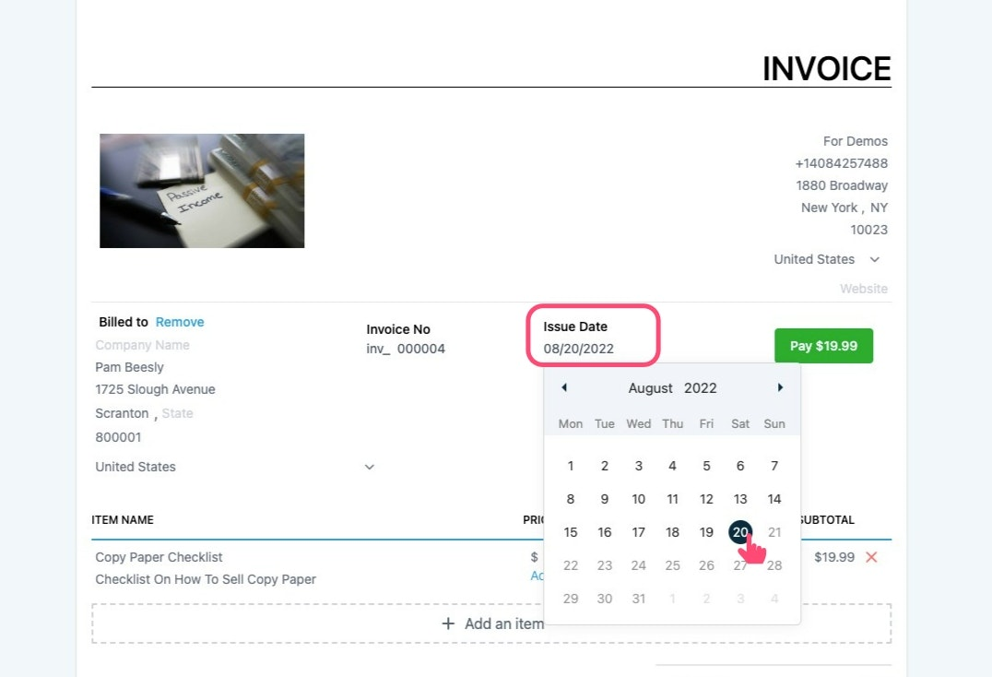Select August 26 in the calendar
992x677 pixels.
pyautogui.click(x=706, y=565)
